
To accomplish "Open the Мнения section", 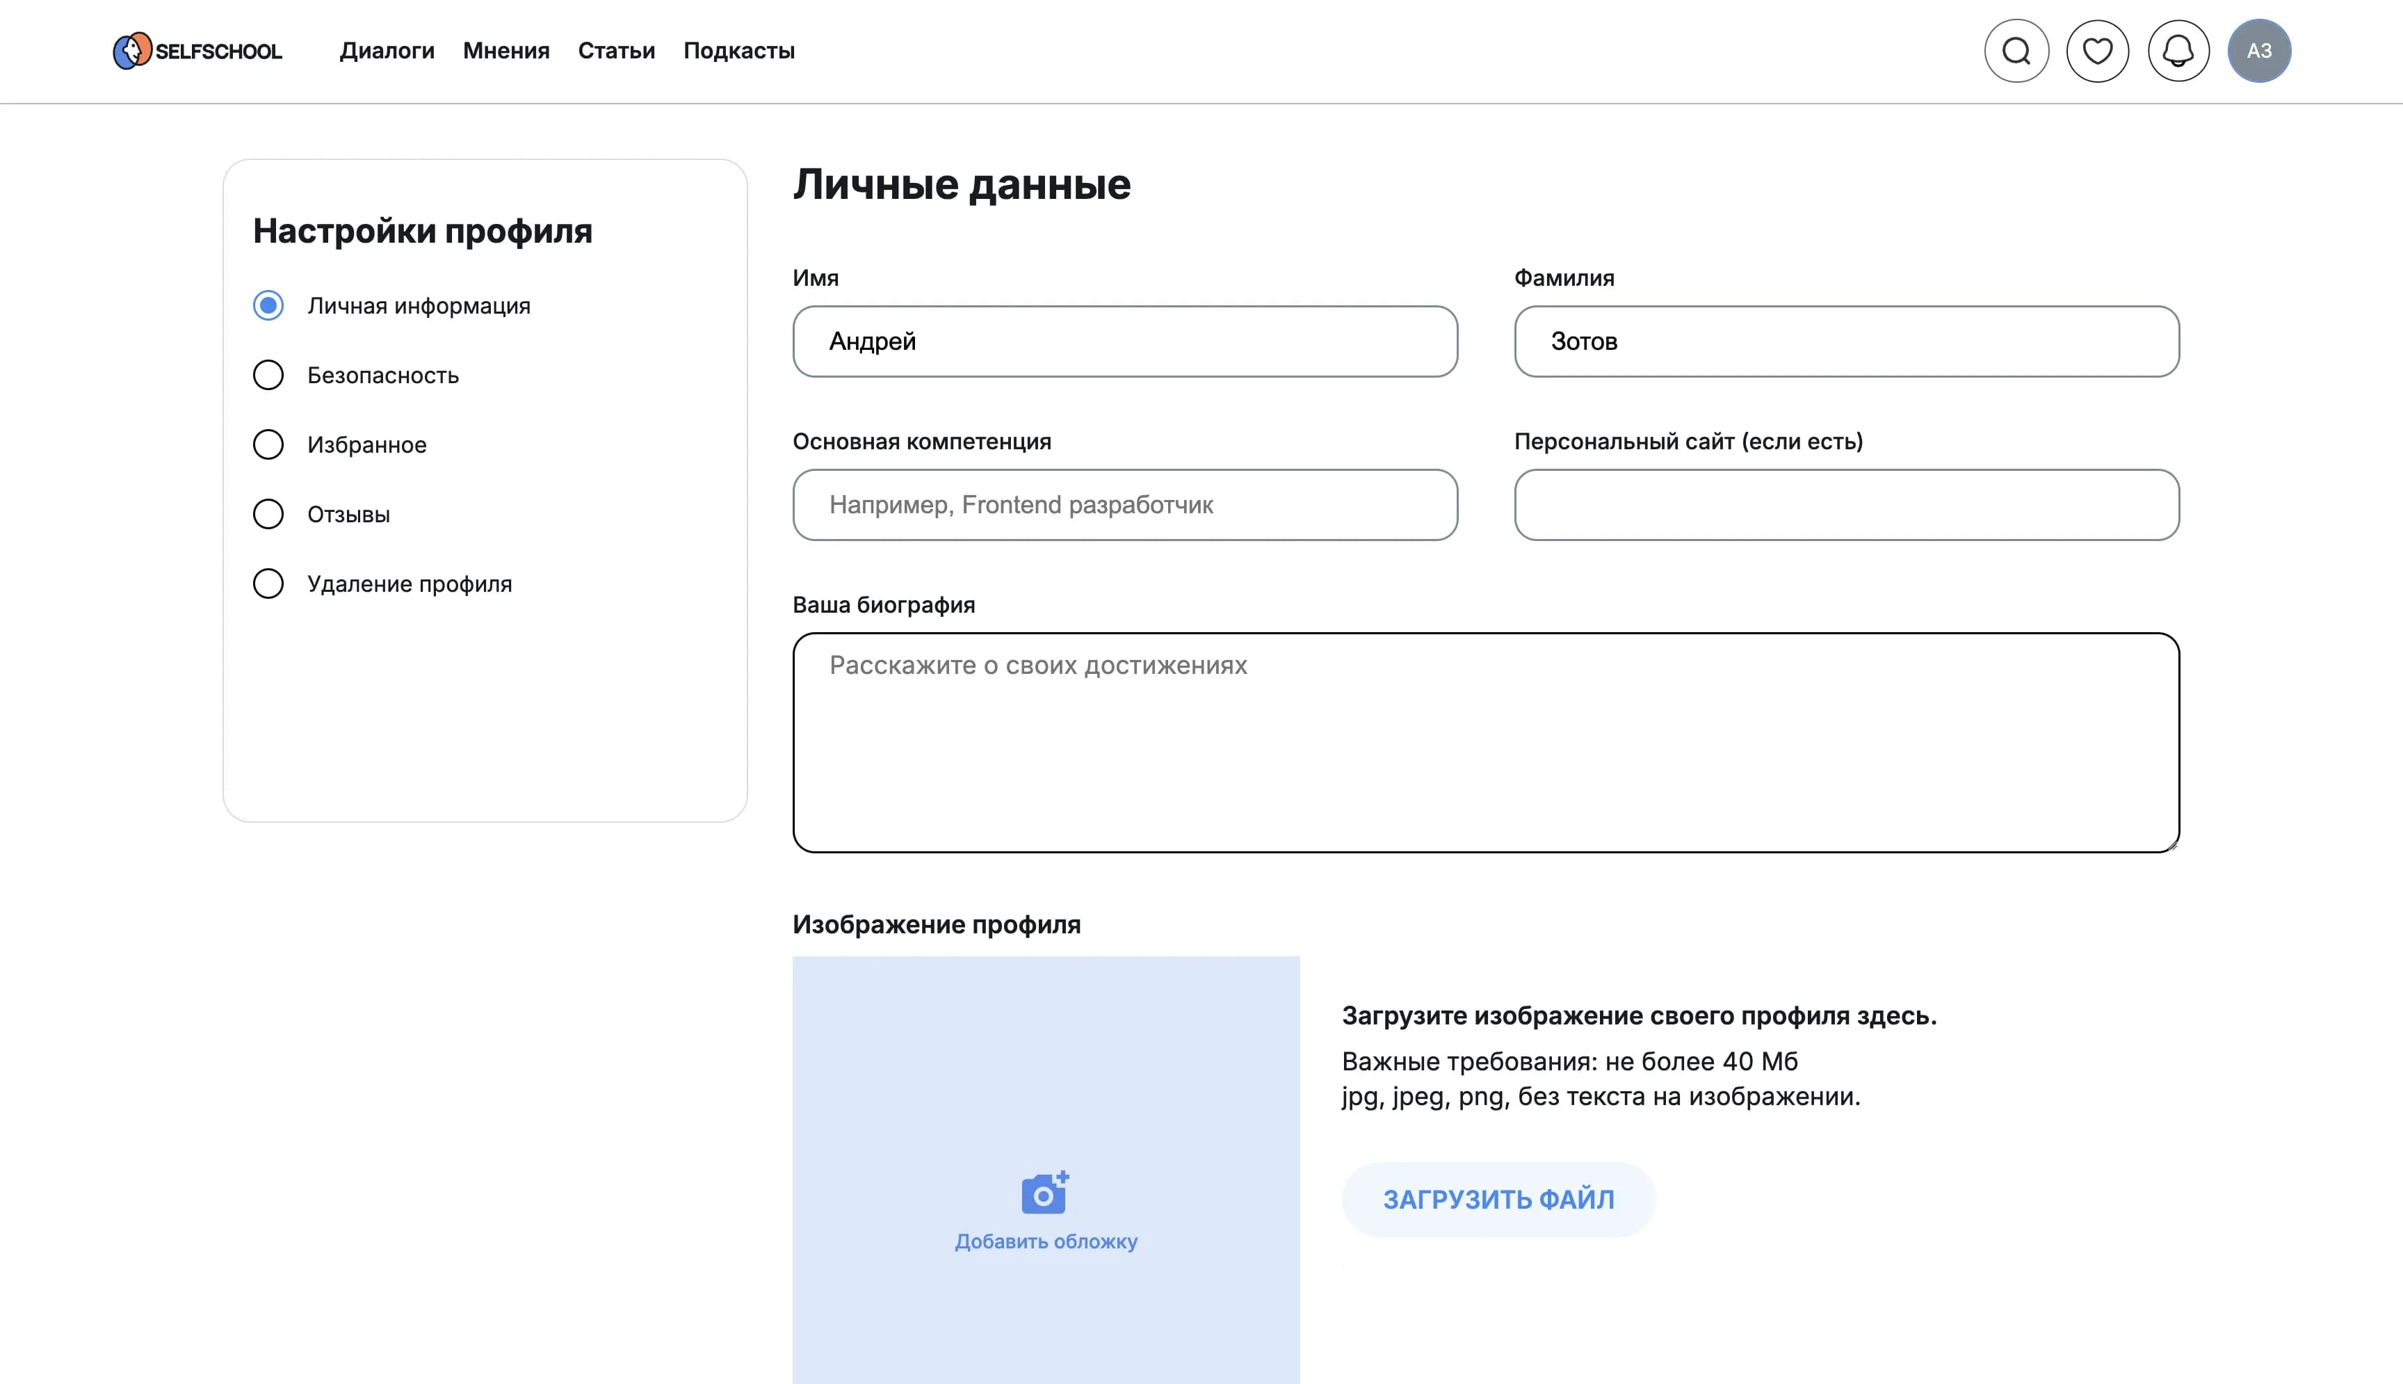I will point(505,50).
